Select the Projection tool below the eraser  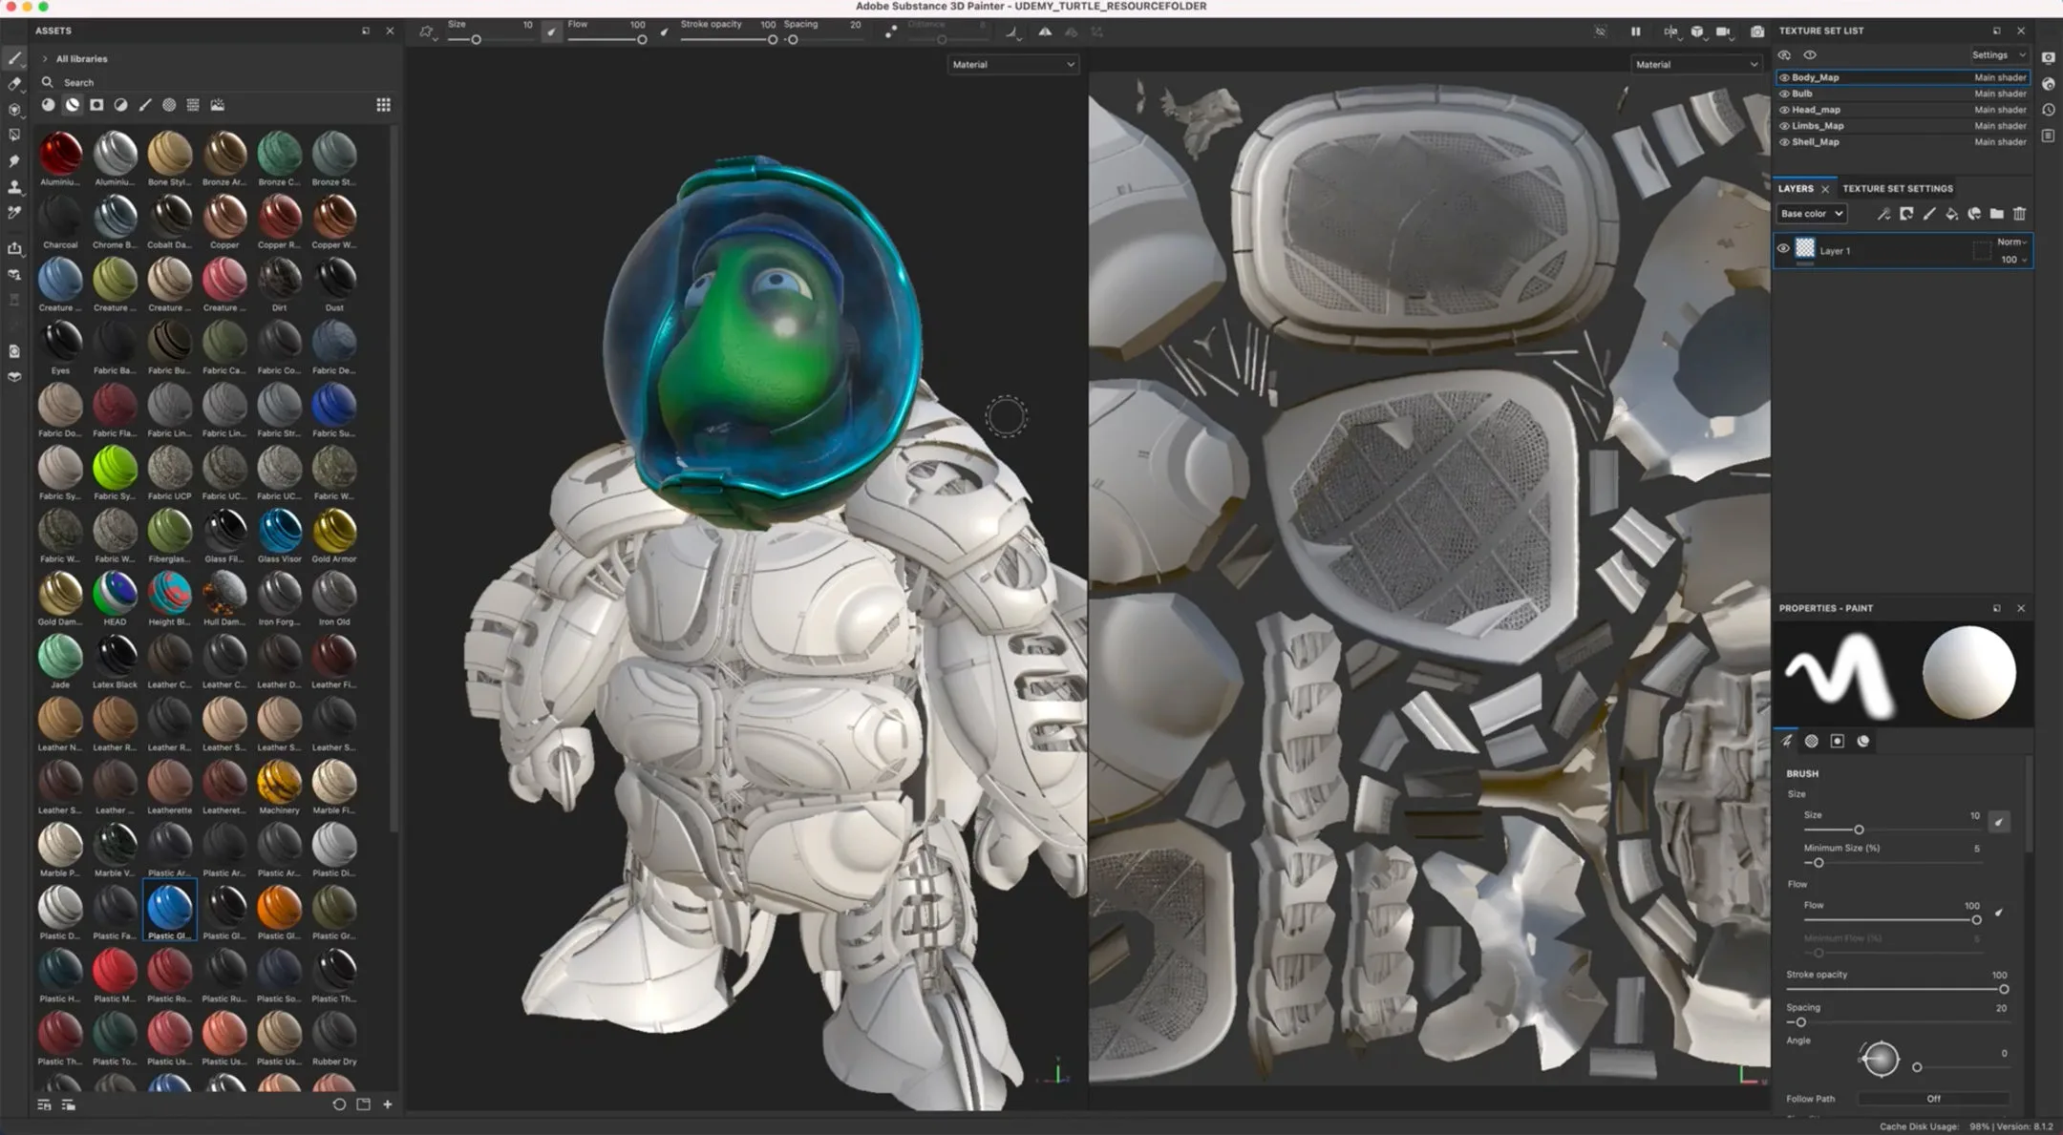point(14,110)
